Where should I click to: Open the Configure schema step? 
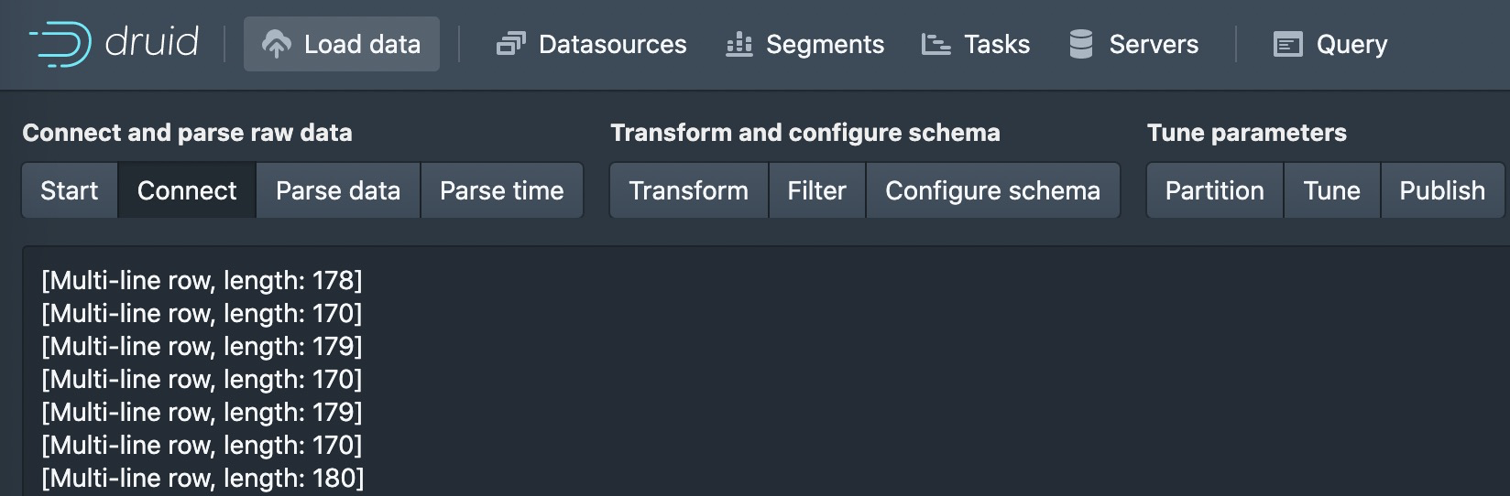click(992, 190)
